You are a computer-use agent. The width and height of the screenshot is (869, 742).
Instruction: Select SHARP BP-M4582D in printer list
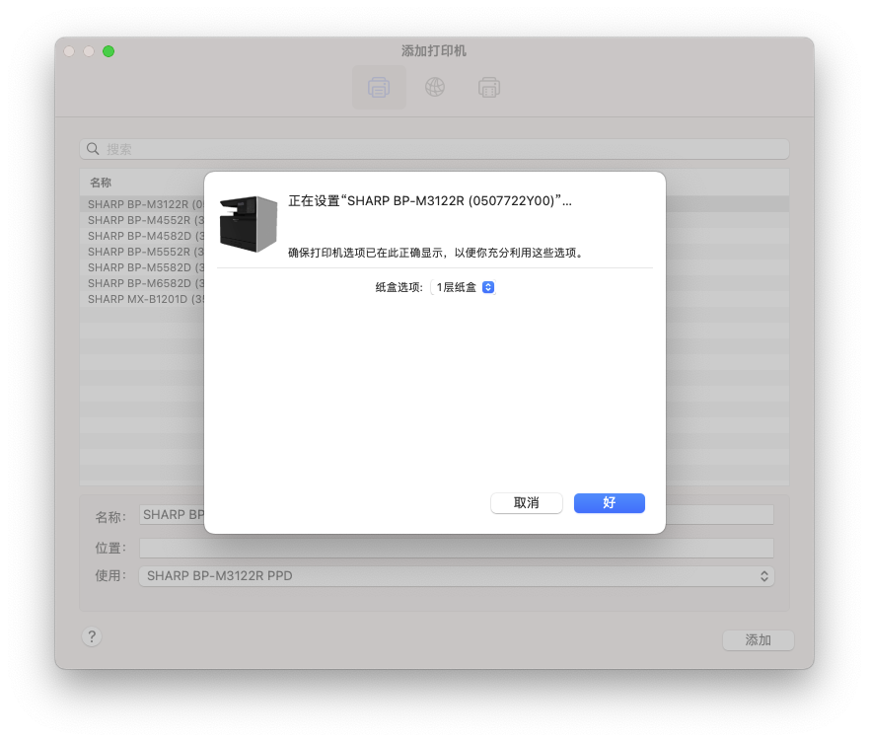pos(434,236)
